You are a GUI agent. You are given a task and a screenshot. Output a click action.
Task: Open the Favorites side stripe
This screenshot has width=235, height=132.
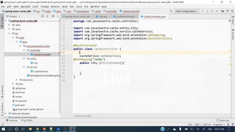(2, 92)
